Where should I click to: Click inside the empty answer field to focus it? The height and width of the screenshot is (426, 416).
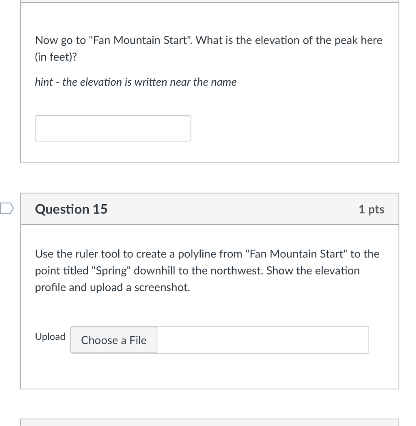pos(113,128)
